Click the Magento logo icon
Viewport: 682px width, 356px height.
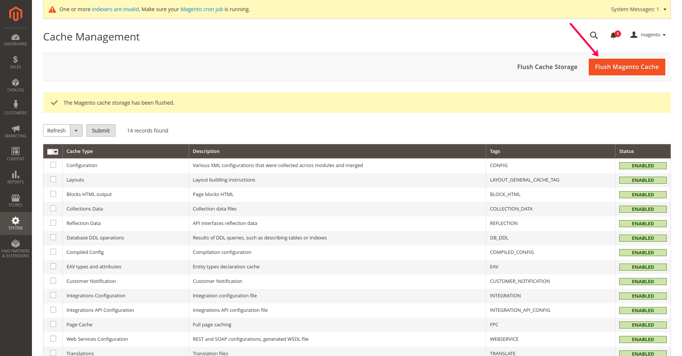(x=16, y=14)
